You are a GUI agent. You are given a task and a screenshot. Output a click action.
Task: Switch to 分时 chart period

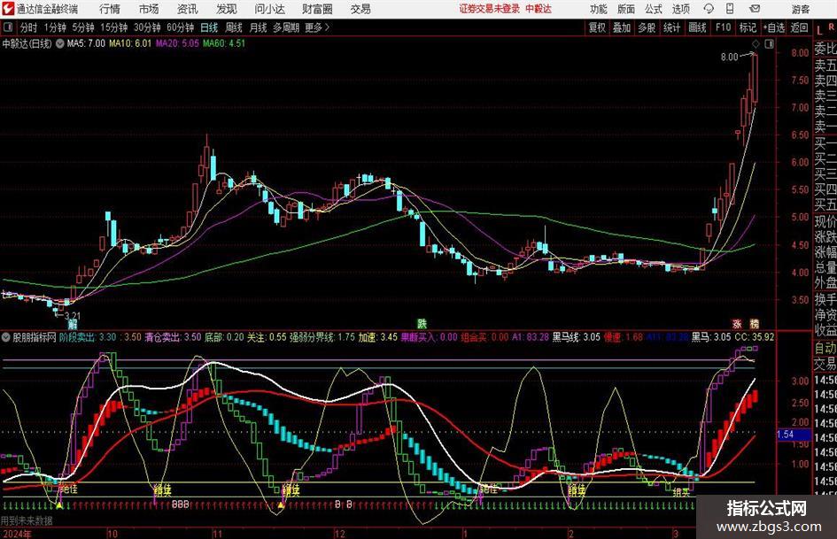click(29, 27)
